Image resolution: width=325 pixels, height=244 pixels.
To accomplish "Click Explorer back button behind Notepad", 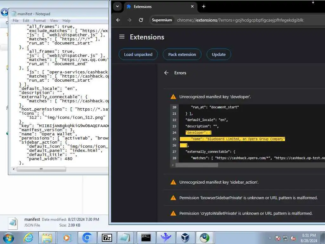I will (x=4, y=12).
